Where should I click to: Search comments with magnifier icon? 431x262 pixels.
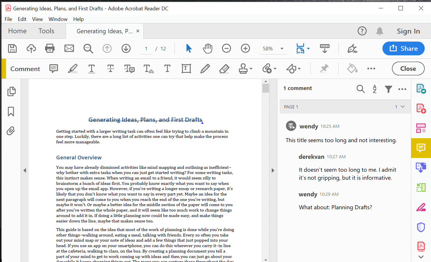point(361,89)
